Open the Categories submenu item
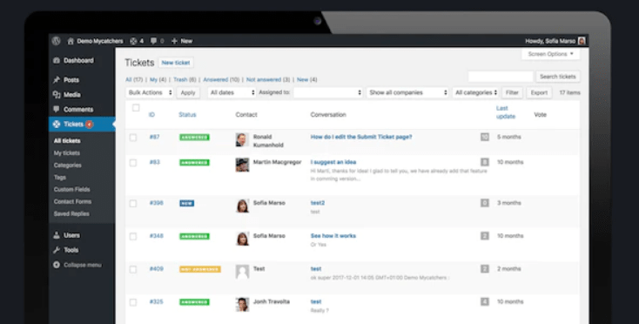639x324 pixels. [x=68, y=165]
